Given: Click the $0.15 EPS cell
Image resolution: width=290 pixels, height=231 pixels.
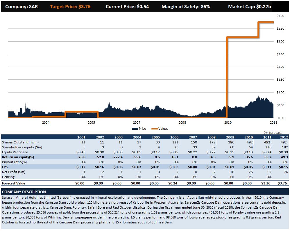Looking at the screenshot, I should pyautogui.click(x=283, y=167).
